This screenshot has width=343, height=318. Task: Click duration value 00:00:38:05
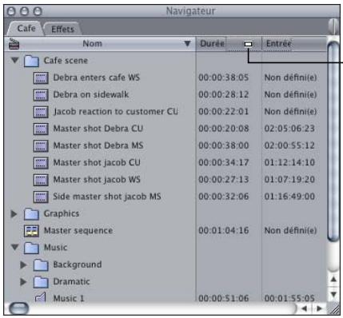pos(224,78)
